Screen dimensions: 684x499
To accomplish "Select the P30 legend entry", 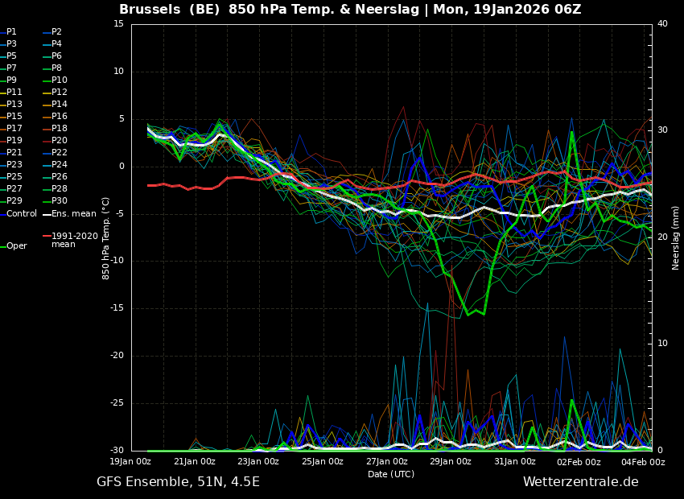I will coord(60,201).
